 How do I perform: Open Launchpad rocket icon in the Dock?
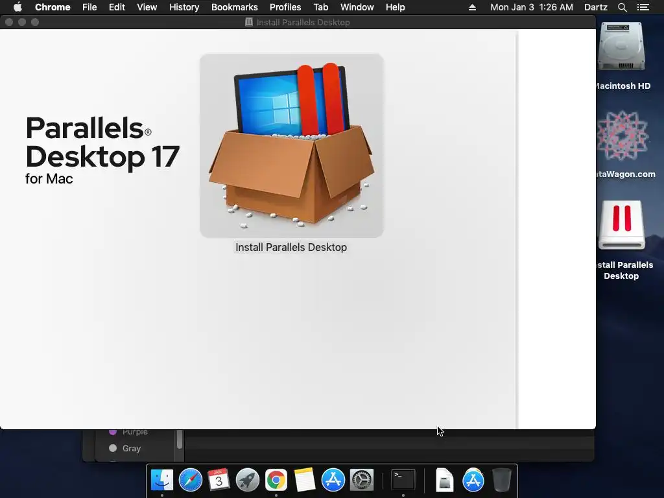pos(247,480)
